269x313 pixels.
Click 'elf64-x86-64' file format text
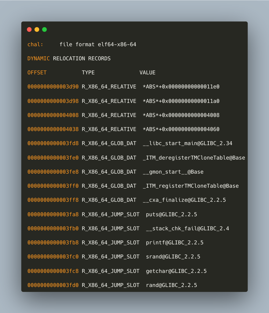(x=117, y=45)
